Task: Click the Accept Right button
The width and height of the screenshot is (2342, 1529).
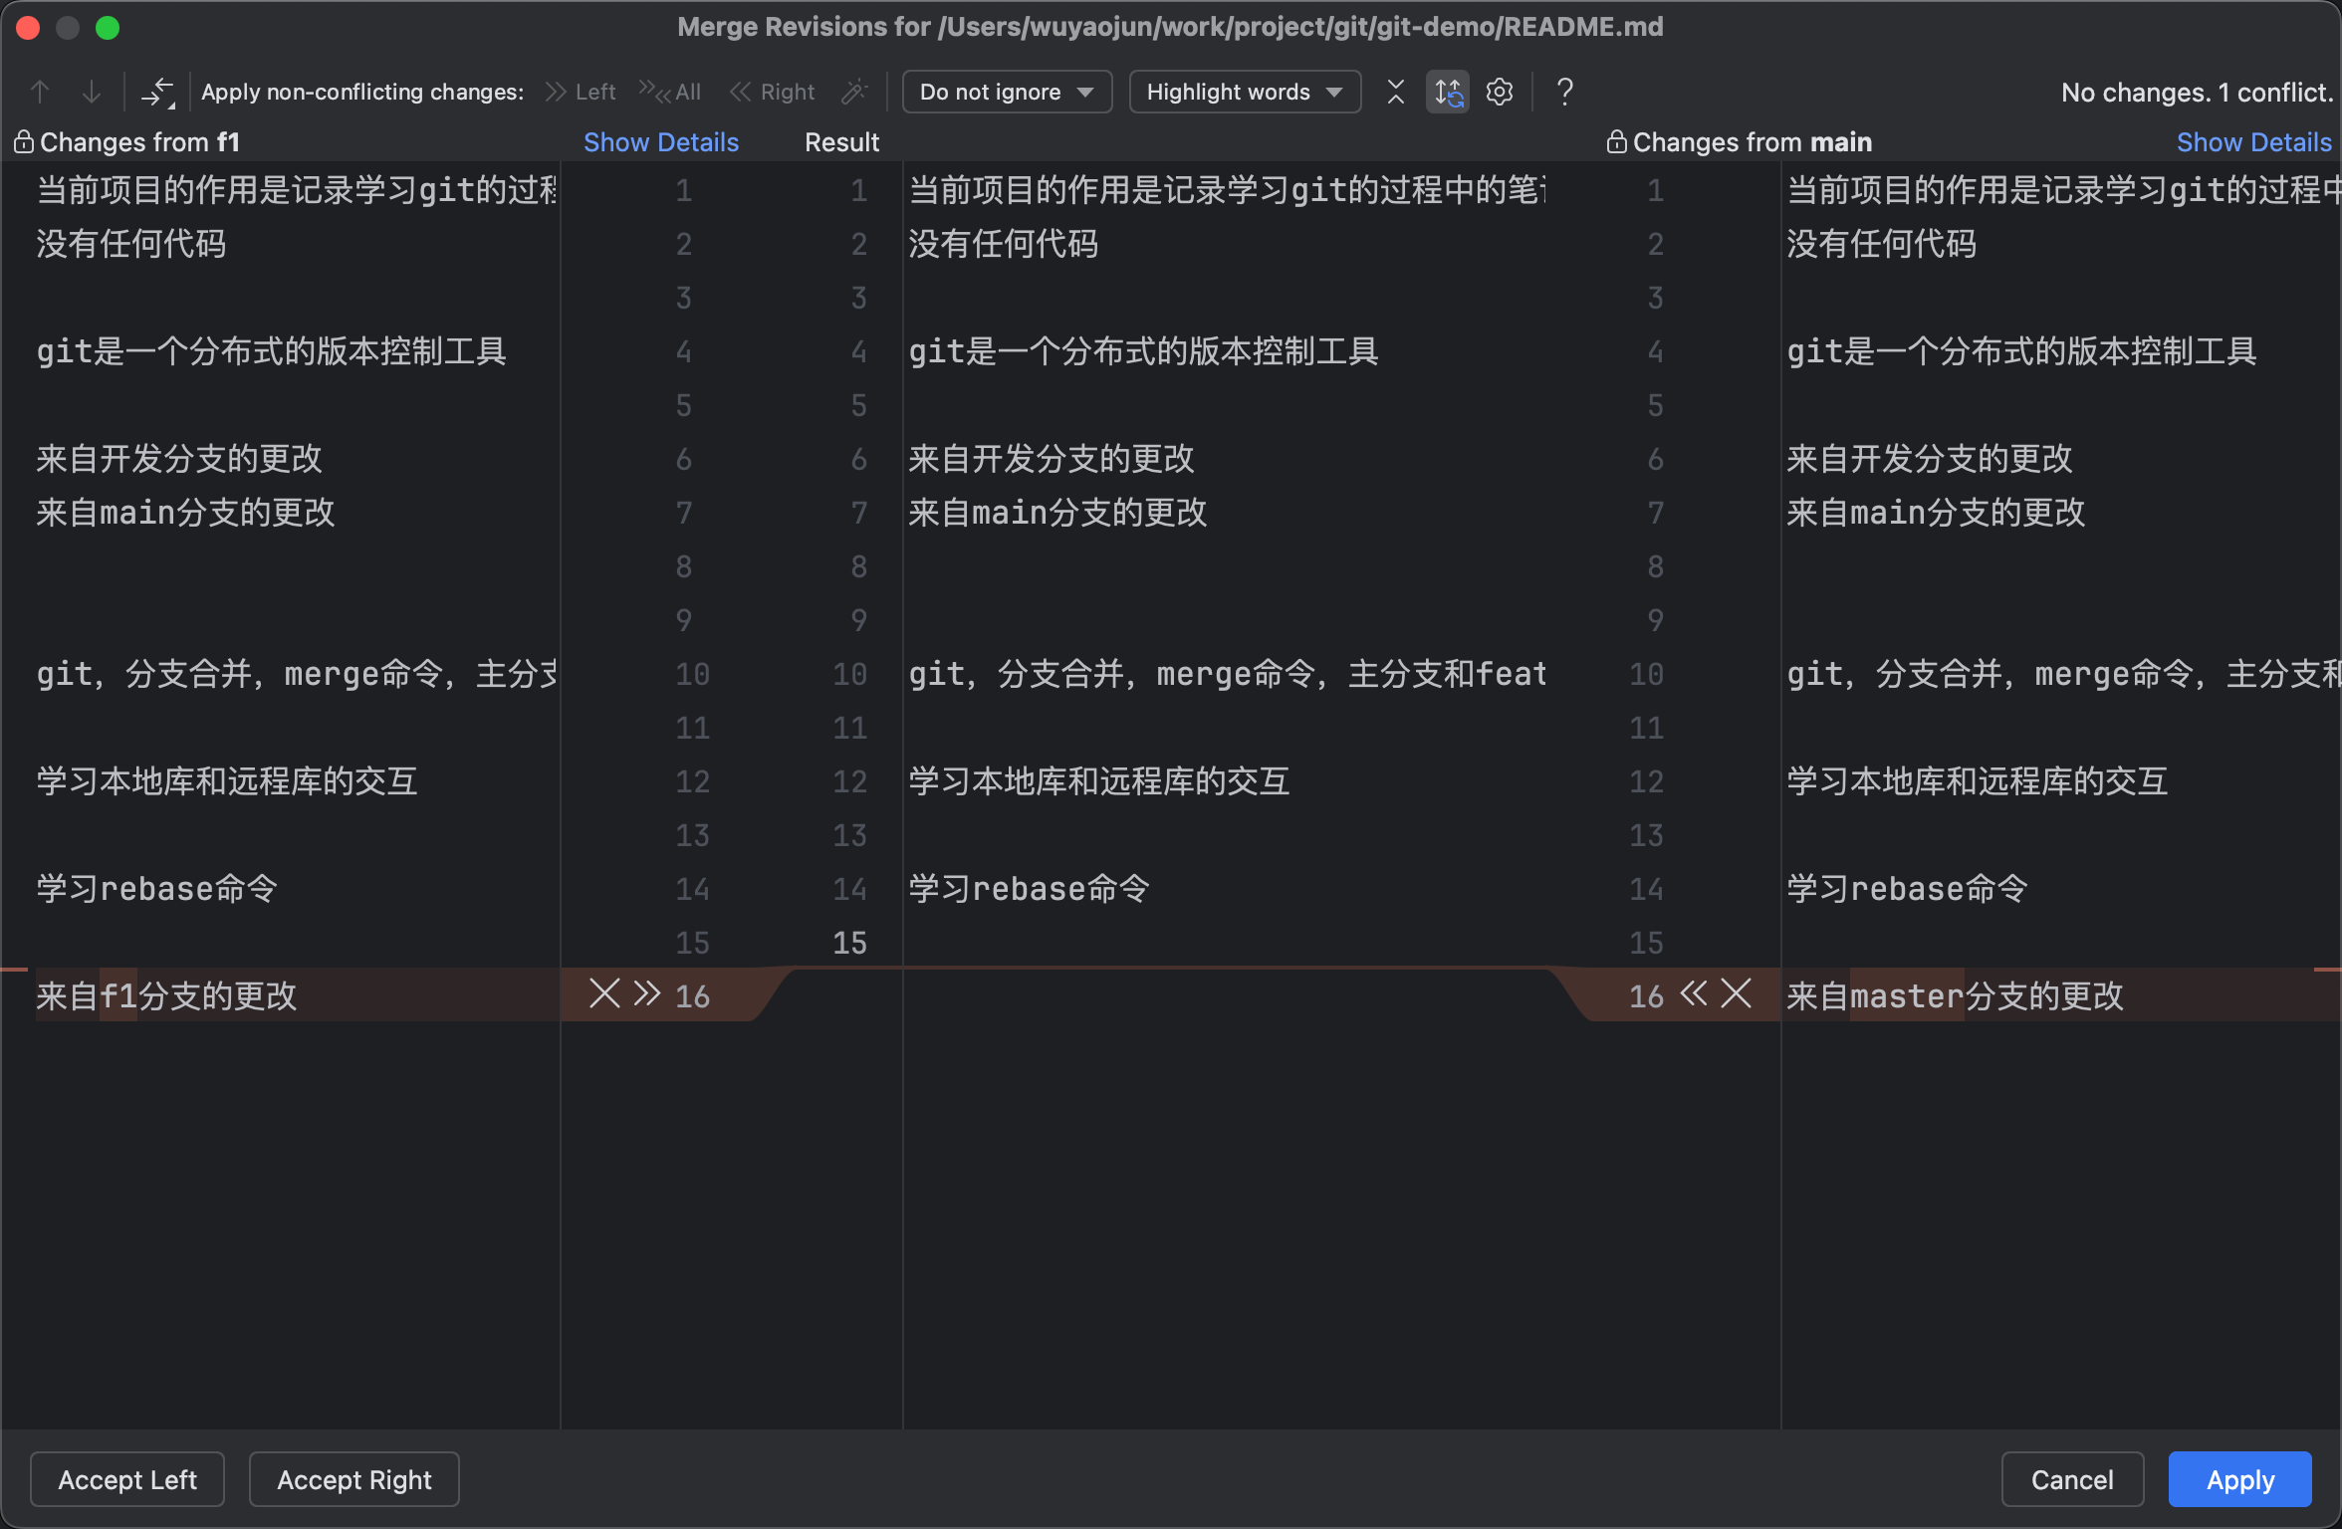Action: coord(354,1479)
